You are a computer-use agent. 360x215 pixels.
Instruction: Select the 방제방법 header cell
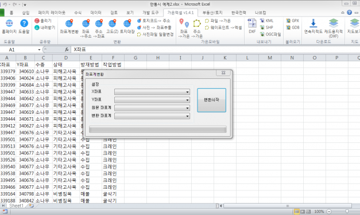click(x=91, y=65)
